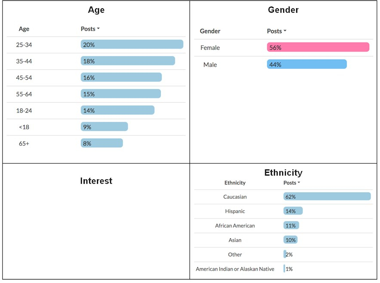The width and height of the screenshot is (380, 283).
Task: Click the Asian 10% bar
Action: tap(290, 240)
